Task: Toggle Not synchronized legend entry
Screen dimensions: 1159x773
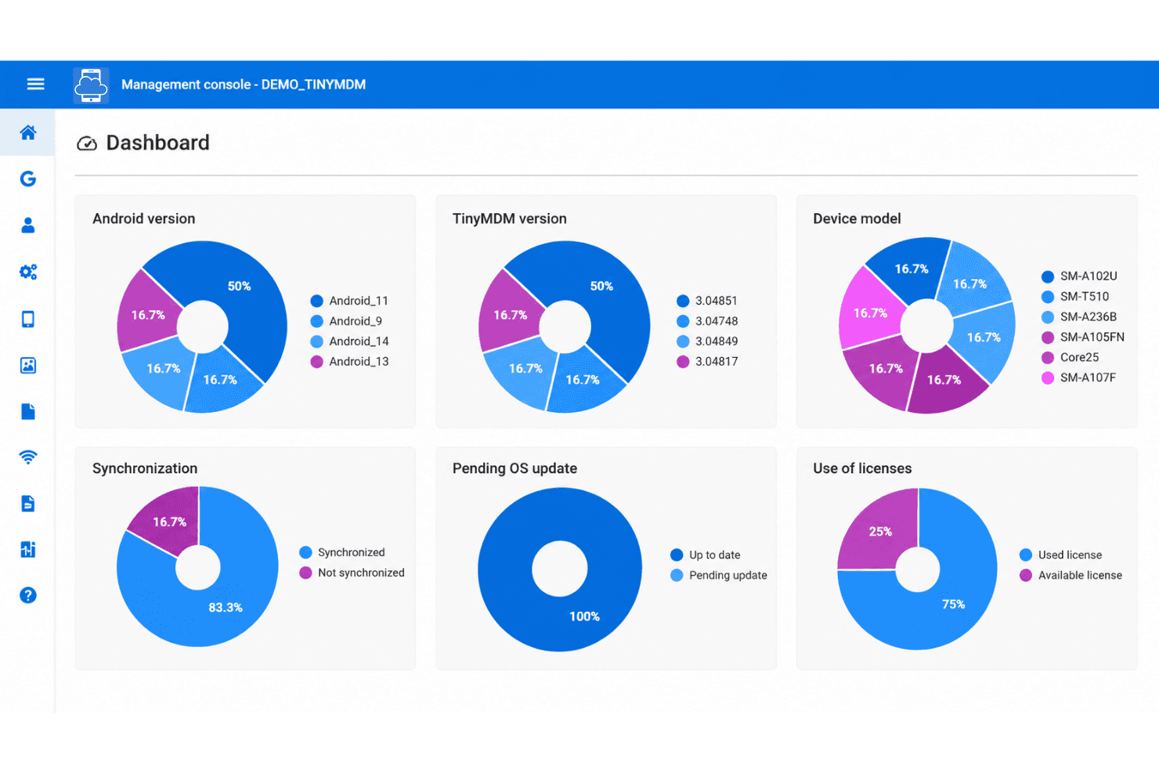Action: pos(352,573)
